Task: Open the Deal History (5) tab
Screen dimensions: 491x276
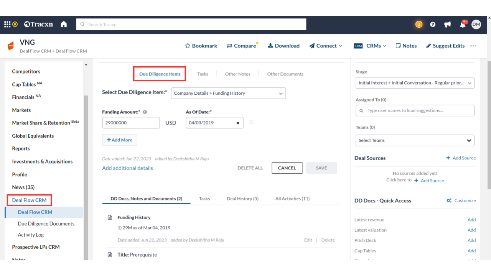Action: [x=242, y=199]
